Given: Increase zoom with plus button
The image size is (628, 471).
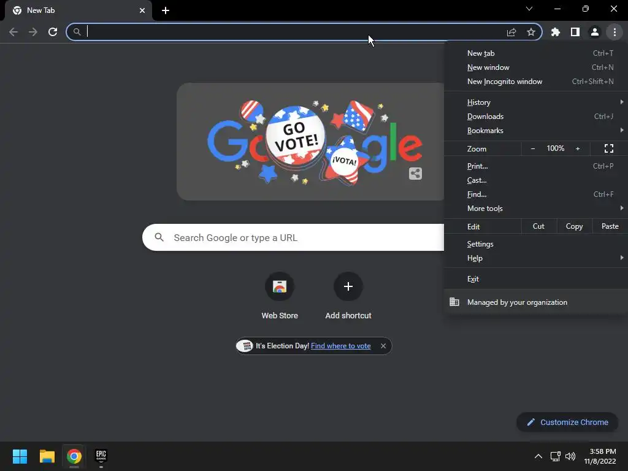Looking at the screenshot, I should point(578,148).
